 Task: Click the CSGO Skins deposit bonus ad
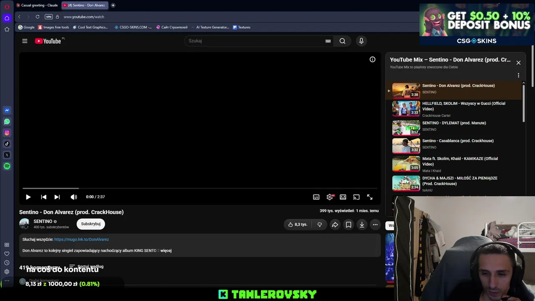[x=477, y=24]
